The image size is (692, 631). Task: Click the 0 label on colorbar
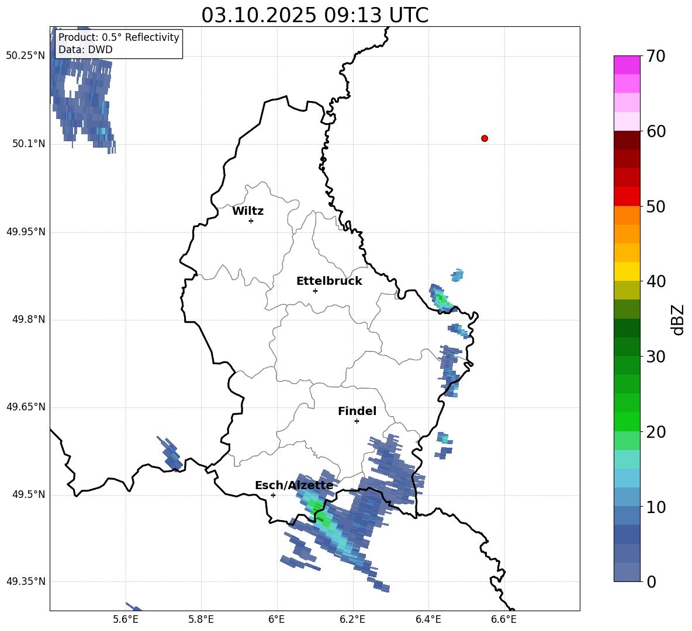[651, 581]
